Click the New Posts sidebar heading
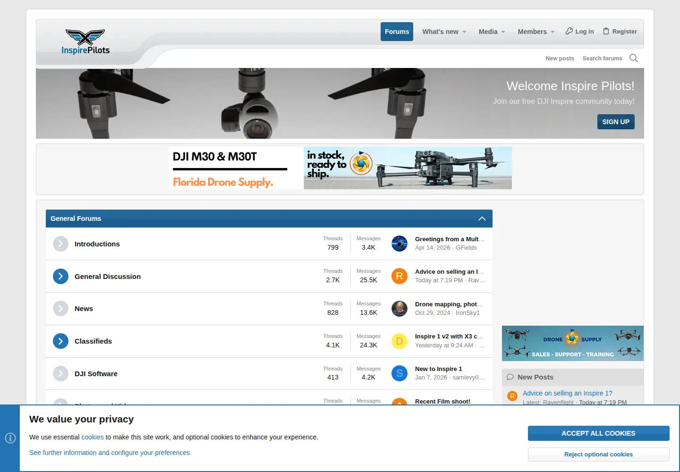 535,377
